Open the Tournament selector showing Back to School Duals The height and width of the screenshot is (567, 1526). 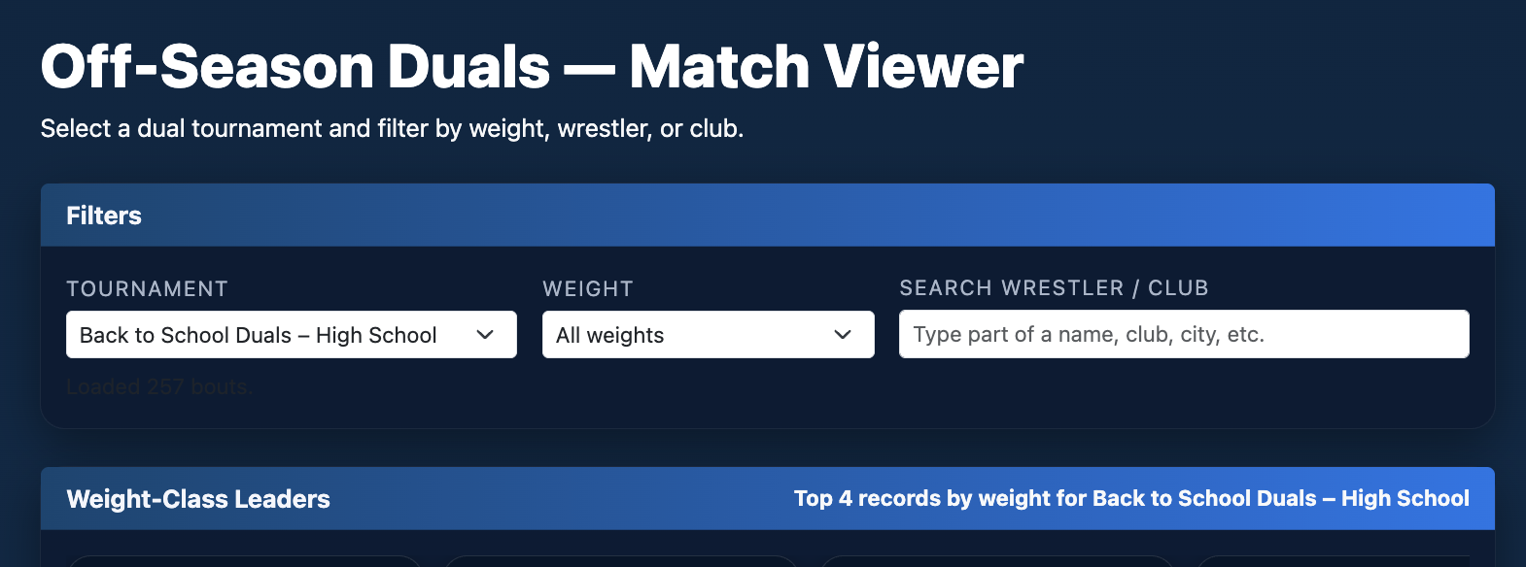click(x=272, y=335)
